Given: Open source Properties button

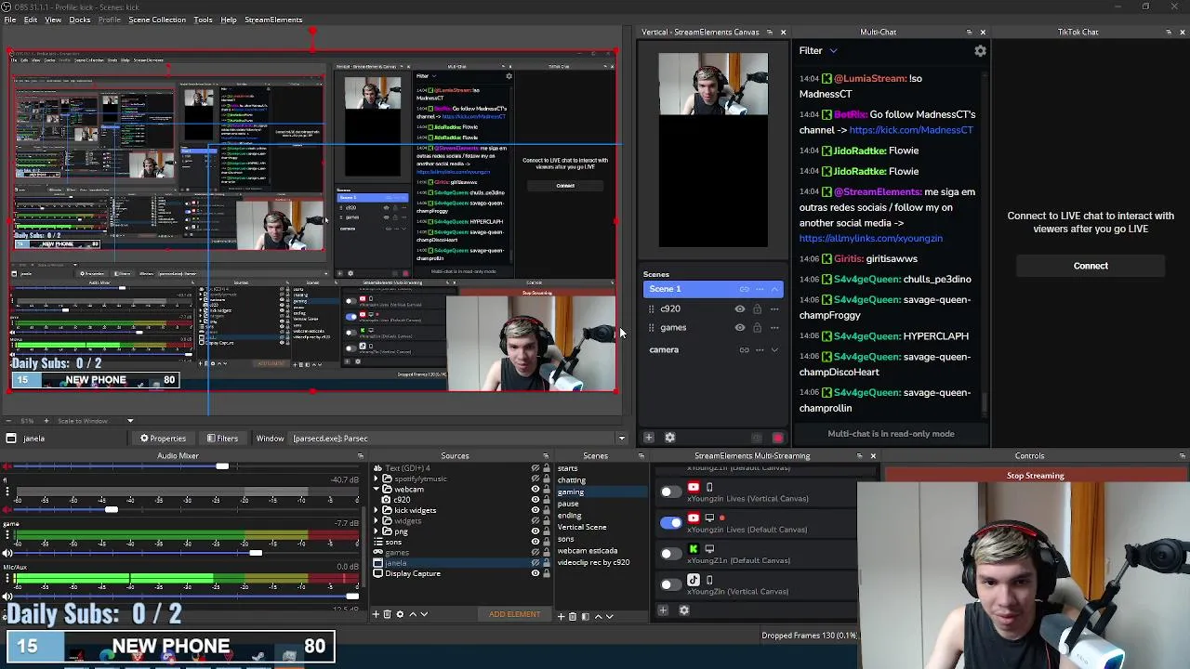Looking at the screenshot, I should (x=163, y=439).
